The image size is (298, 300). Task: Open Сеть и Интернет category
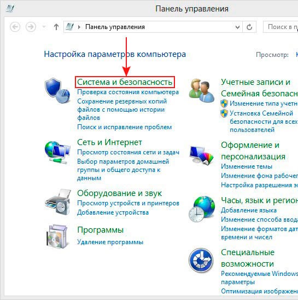click(109, 142)
